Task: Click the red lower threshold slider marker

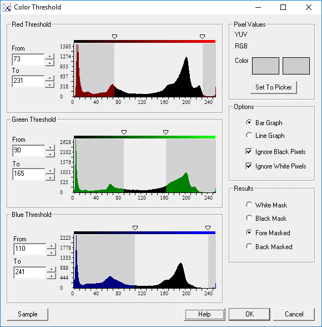Action: pyautogui.click(x=114, y=37)
